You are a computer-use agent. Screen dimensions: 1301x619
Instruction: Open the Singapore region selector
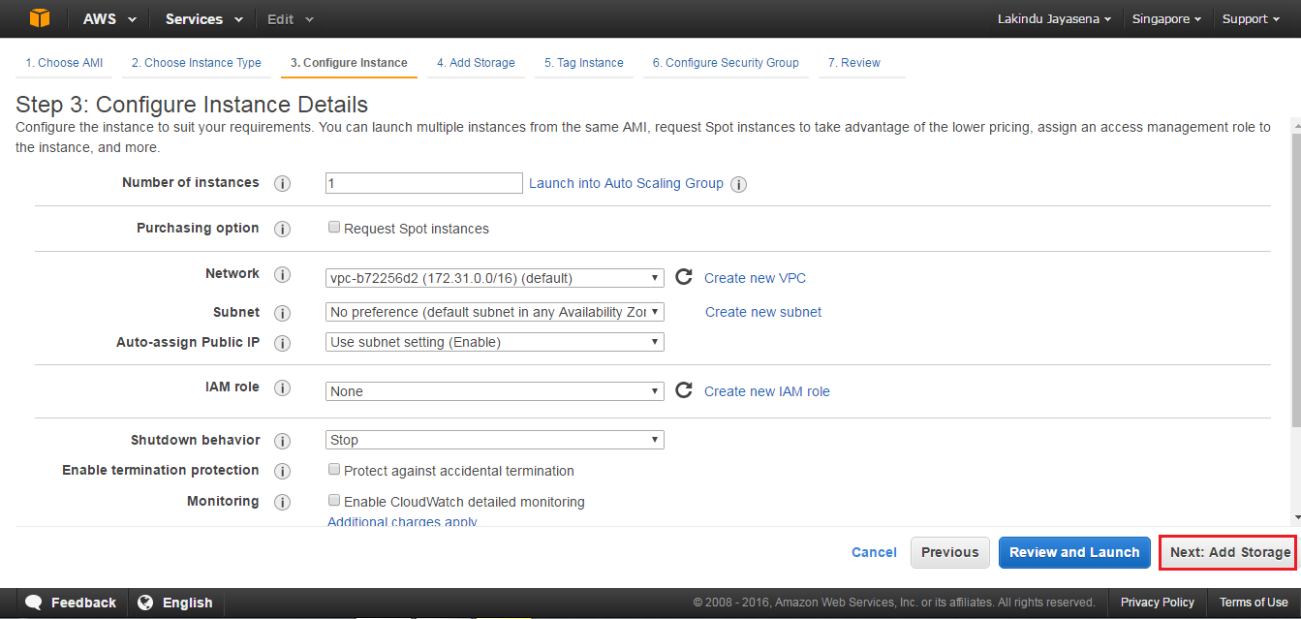(1166, 19)
